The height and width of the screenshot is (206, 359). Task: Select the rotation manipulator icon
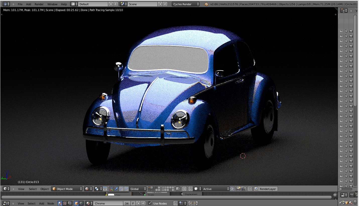121,189
